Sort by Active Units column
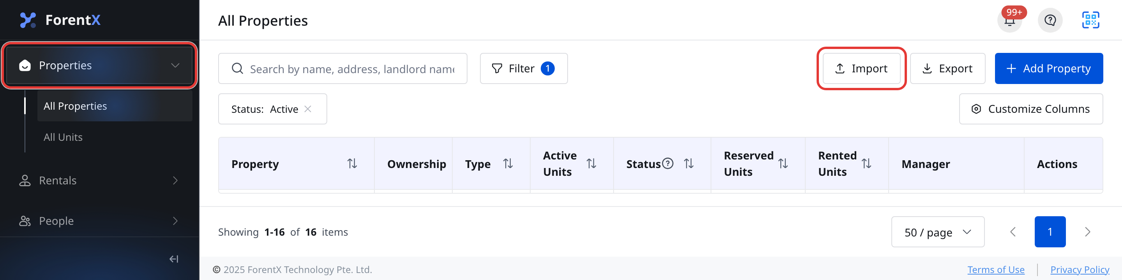Image resolution: width=1122 pixels, height=280 pixels. (591, 164)
